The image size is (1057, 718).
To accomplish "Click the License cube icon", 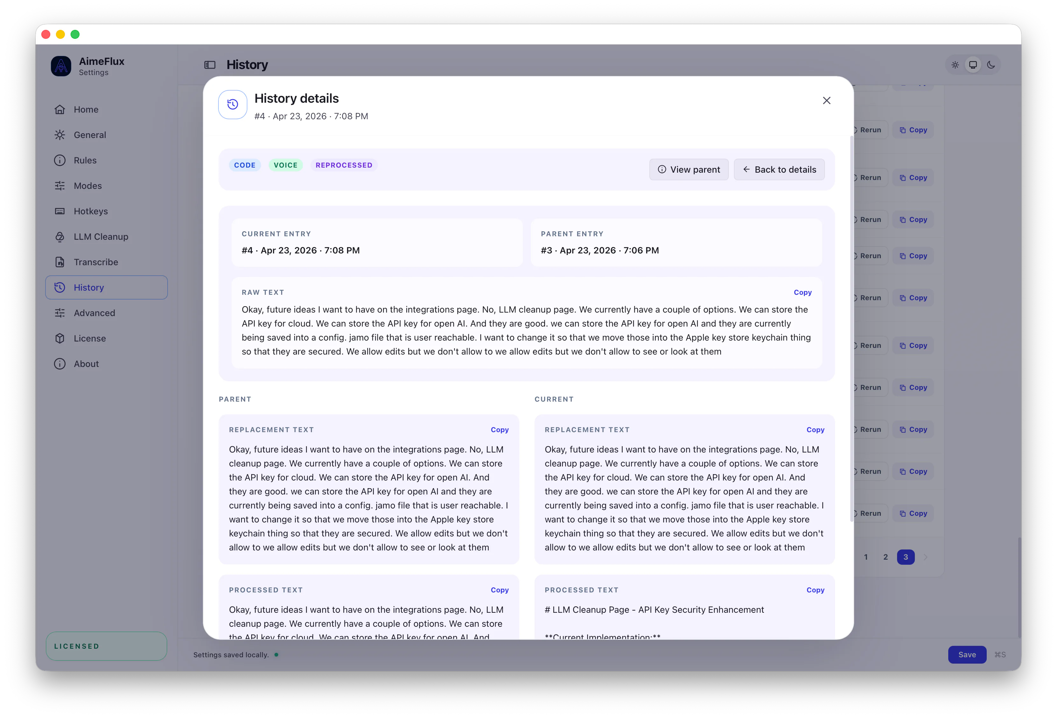I will point(59,338).
